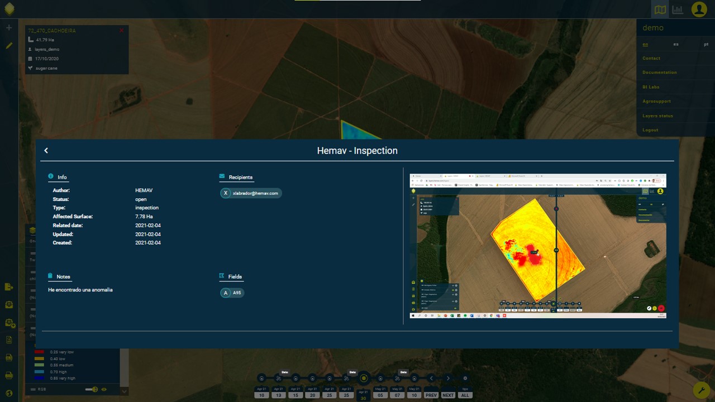Close the 72_470_CACHOEIRA field card
715x402 pixels.
122,31
